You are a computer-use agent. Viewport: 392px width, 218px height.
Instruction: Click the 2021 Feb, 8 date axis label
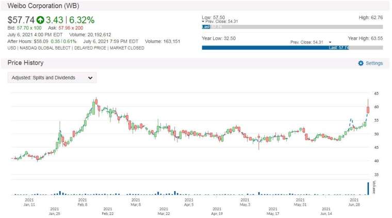83,202
